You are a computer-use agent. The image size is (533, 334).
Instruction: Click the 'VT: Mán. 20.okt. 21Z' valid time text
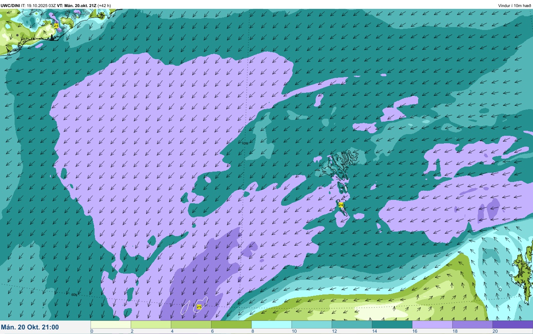(76, 5)
